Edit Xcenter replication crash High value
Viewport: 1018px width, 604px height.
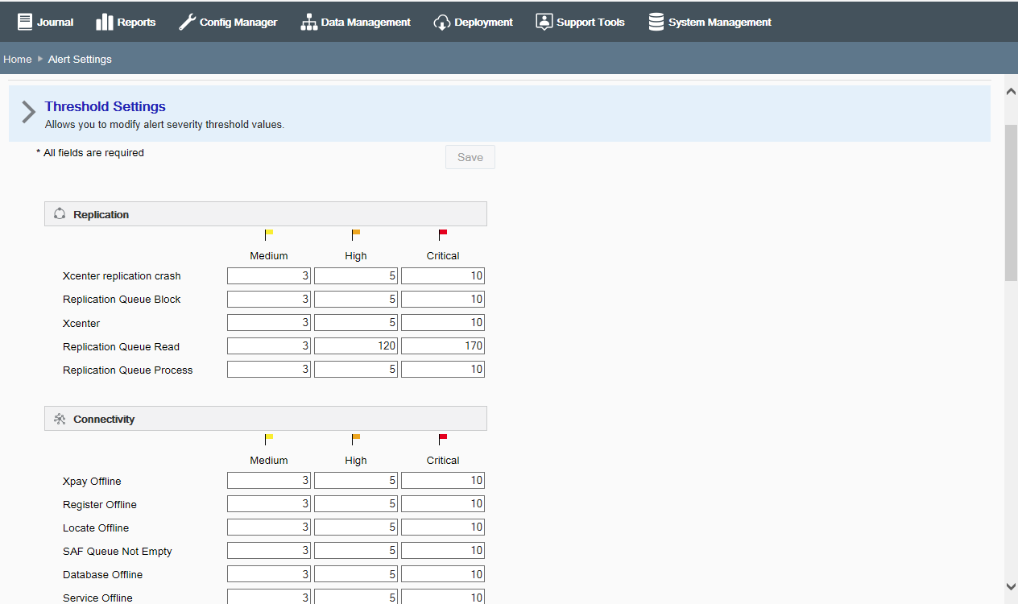356,275
